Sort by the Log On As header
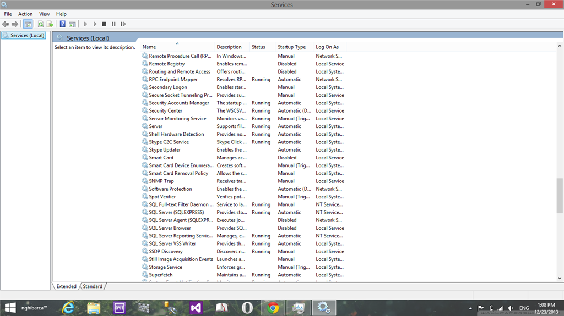 pyautogui.click(x=329, y=47)
